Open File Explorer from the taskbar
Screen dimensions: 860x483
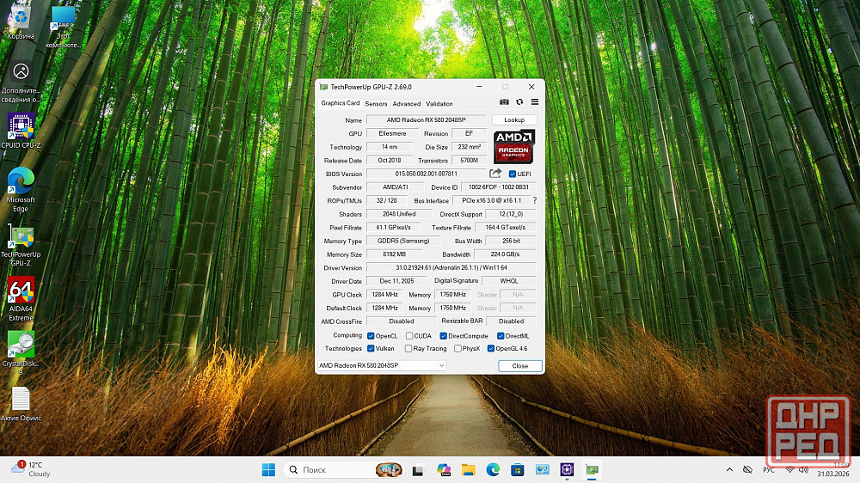[x=469, y=469]
